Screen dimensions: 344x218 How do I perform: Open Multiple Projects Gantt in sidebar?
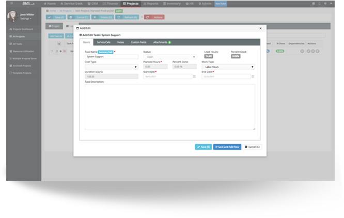coord(23,58)
